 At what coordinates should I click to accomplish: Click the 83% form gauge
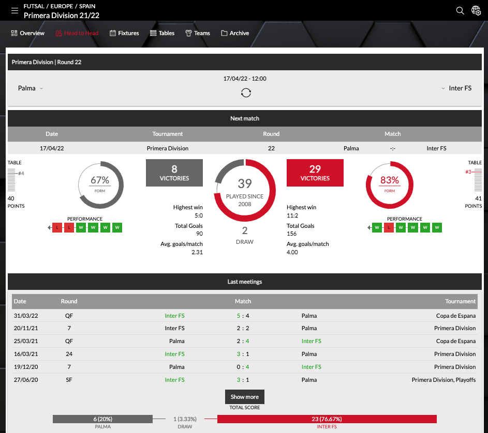tap(390, 185)
